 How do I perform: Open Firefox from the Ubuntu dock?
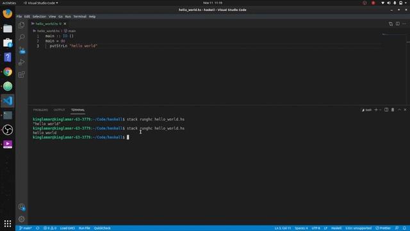click(x=8, y=13)
